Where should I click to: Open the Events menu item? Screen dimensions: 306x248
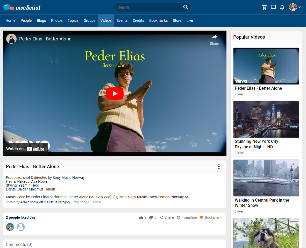(x=122, y=20)
